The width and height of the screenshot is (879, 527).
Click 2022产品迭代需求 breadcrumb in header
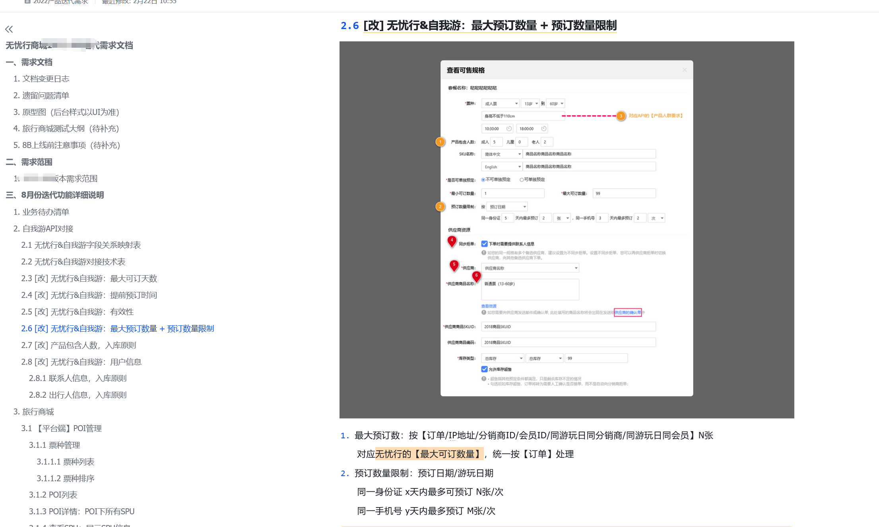coord(56,2)
